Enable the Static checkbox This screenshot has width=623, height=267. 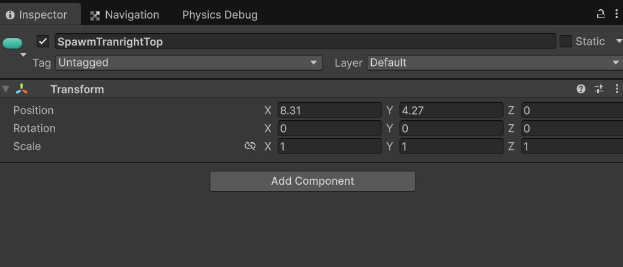(565, 41)
